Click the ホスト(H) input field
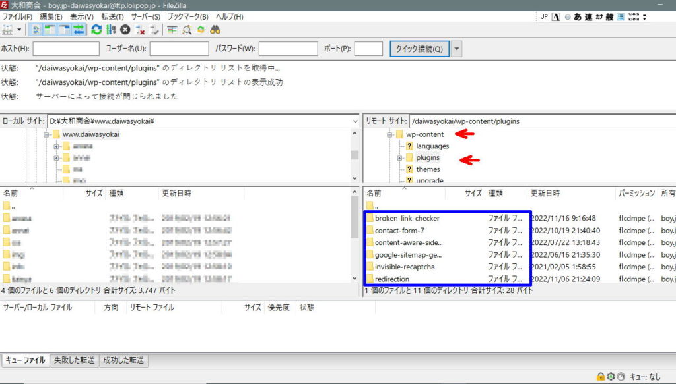This screenshot has width=676, height=384. point(66,49)
